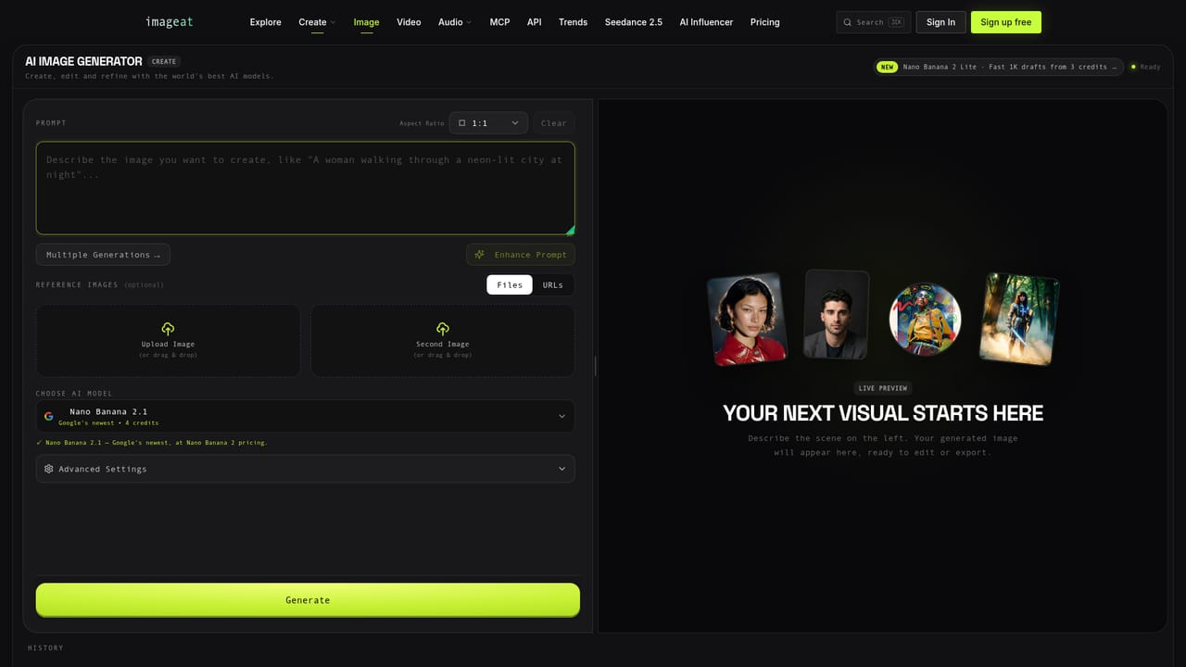Open the Audio menu dropdown
1186x667 pixels.
pos(454,22)
